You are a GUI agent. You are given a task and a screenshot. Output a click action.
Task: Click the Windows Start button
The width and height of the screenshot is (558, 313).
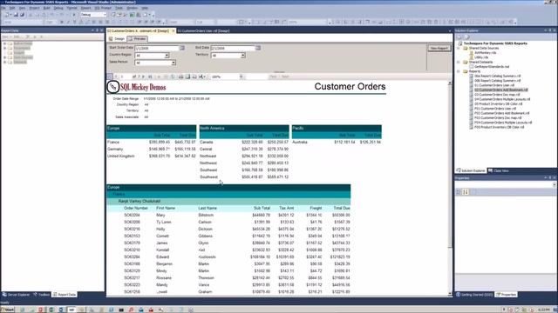click(x=7, y=310)
